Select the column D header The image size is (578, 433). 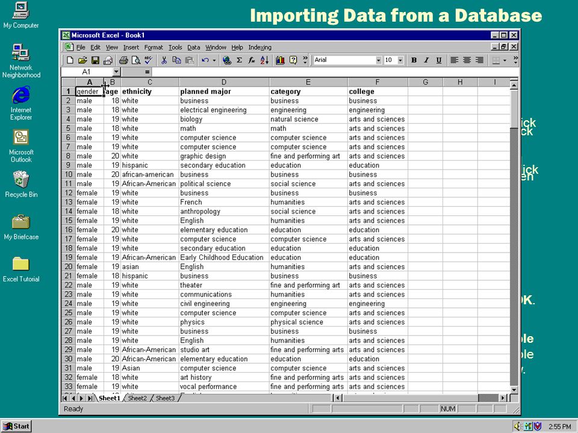tap(224, 82)
